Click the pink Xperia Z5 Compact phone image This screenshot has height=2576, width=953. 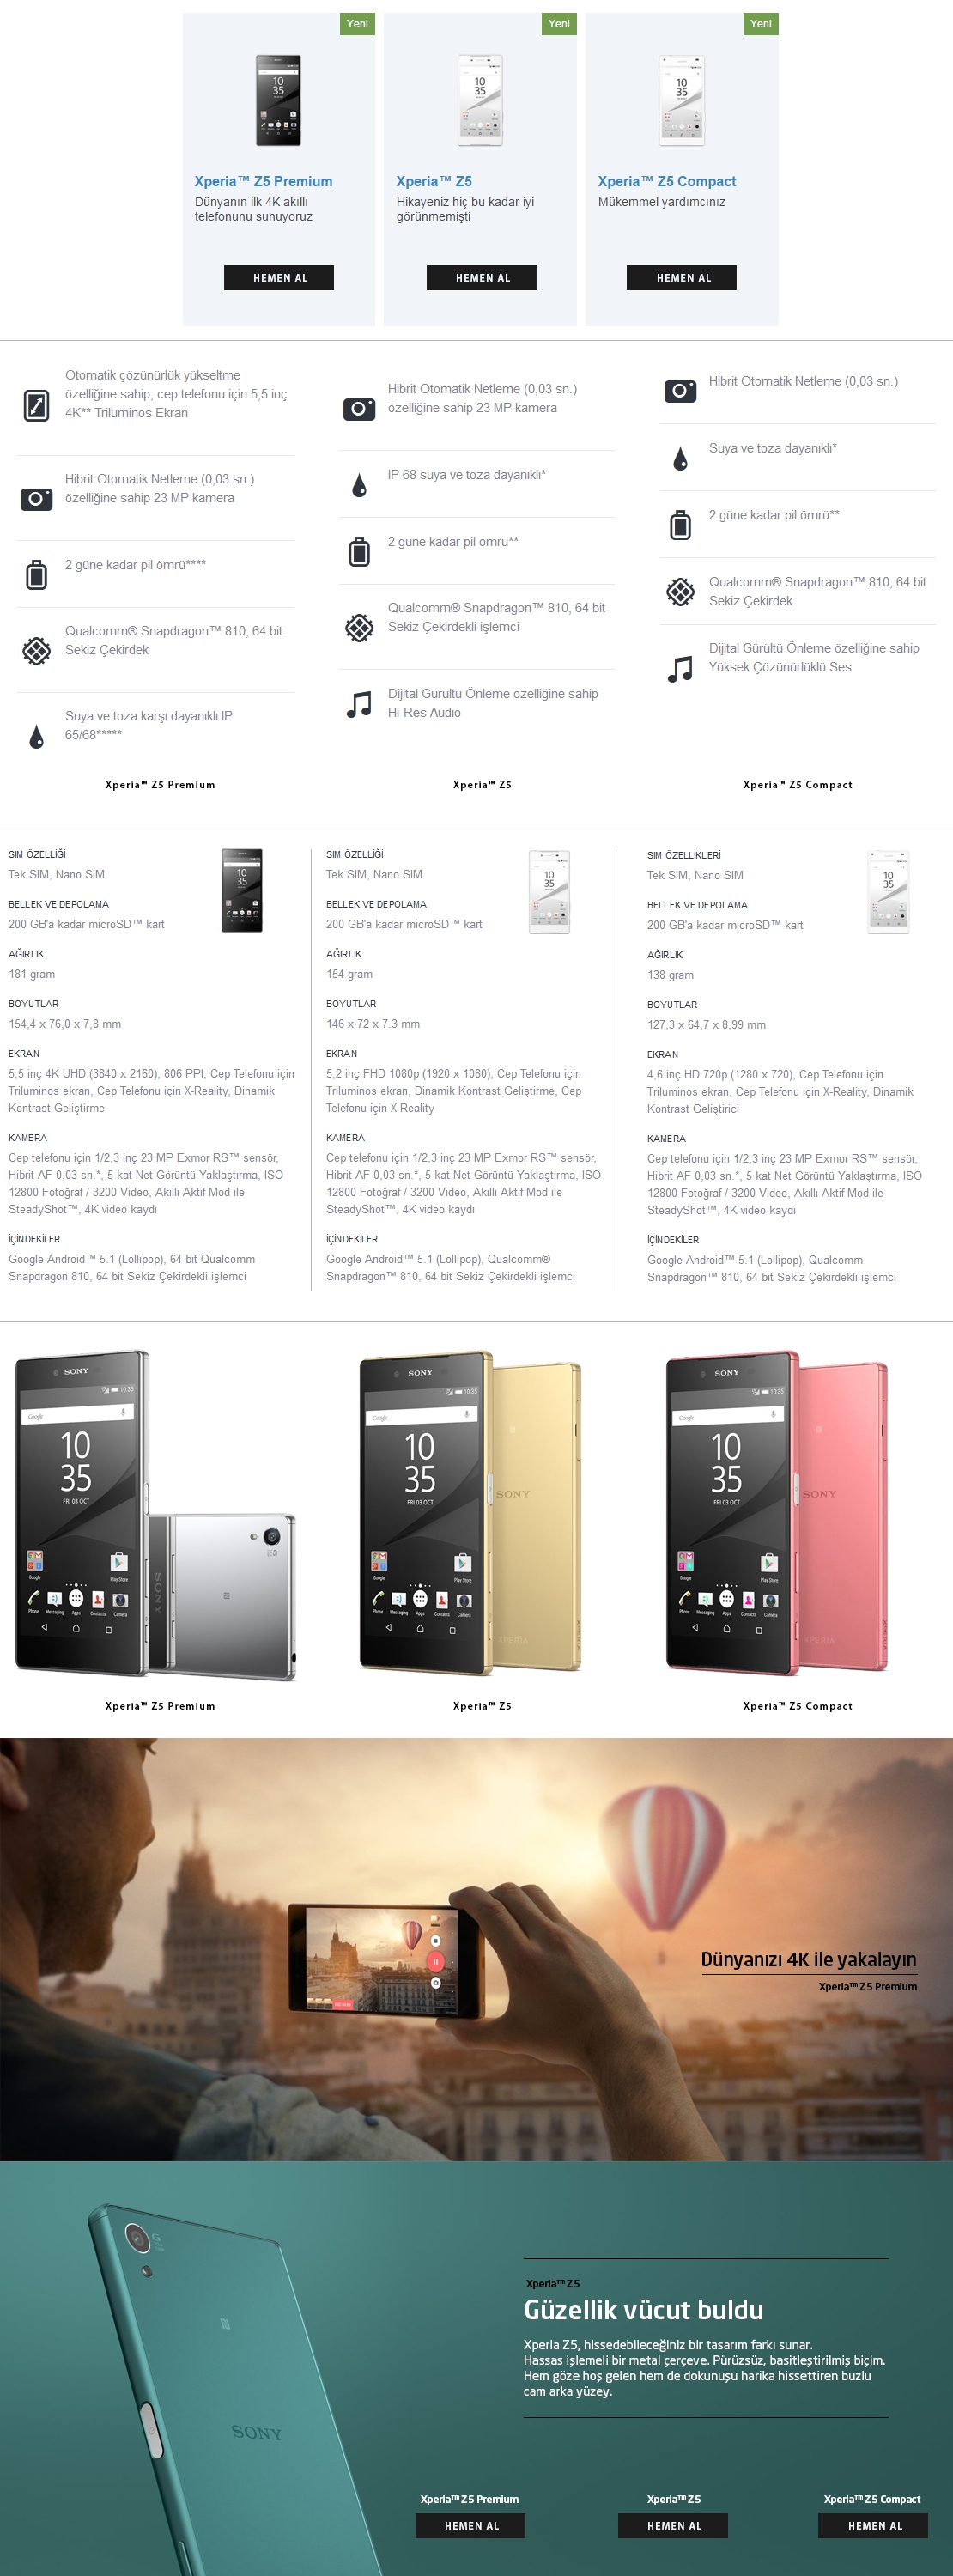coord(777,1513)
